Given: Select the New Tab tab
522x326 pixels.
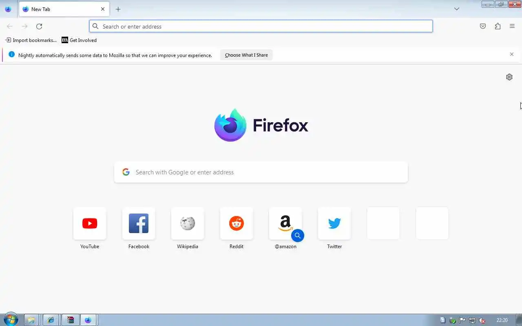Looking at the screenshot, I should click(x=64, y=9).
